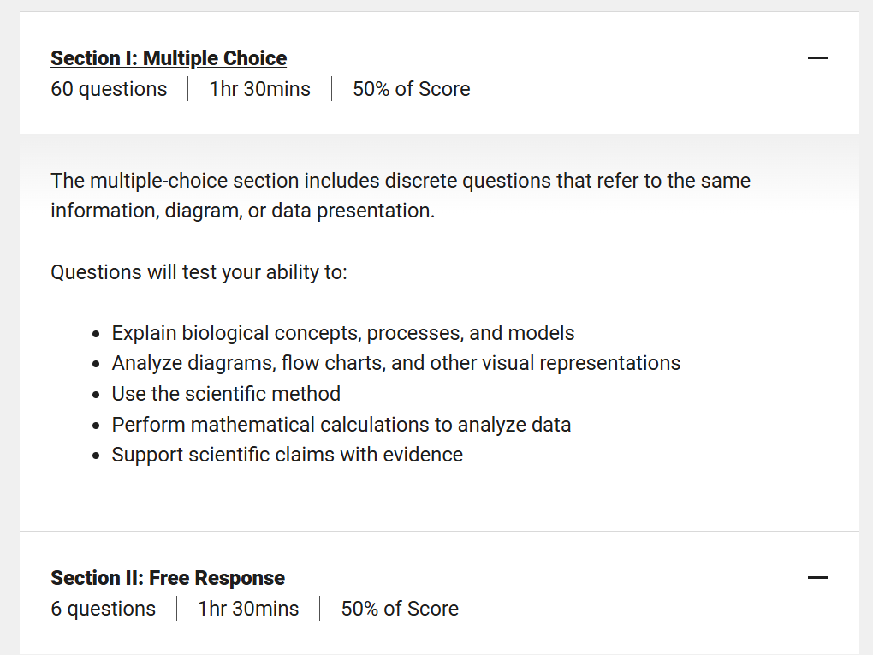The height and width of the screenshot is (655, 873).
Task: Click "50% of Score" under Free Response
Action: coord(400,609)
